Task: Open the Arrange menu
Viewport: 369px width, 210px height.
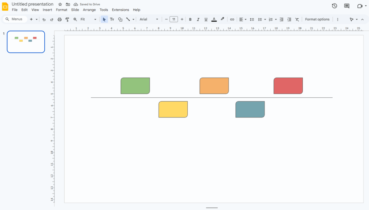Action: point(89,10)
